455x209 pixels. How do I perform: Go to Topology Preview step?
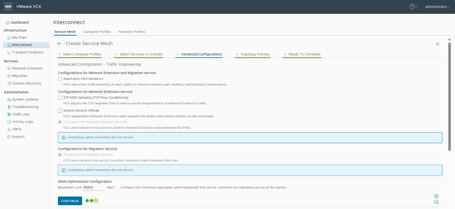pyautogui.click(x=253, y=54)
